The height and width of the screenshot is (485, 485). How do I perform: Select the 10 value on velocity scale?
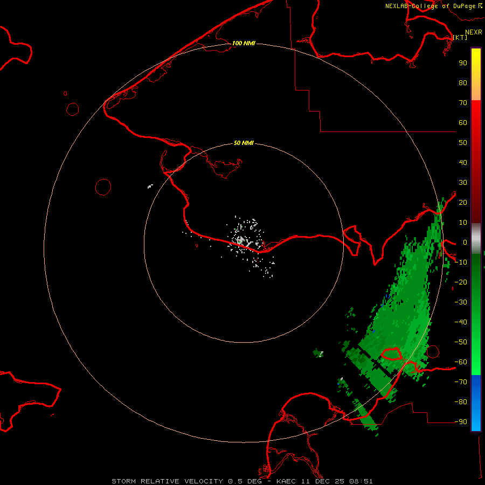[463, 223]
